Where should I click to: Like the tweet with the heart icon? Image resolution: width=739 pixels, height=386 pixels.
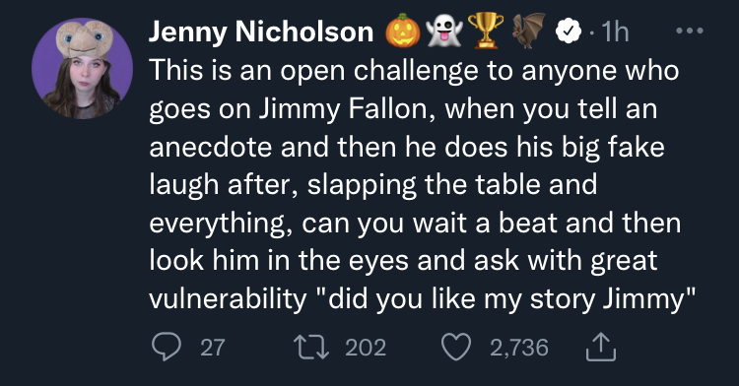456,347
